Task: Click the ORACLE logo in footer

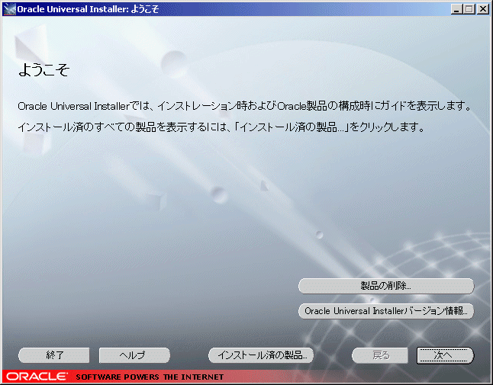Action: tap(37, 376)
